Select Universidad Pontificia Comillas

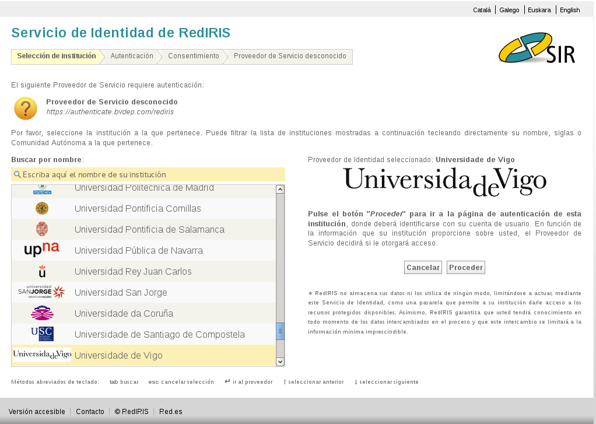[143, 208]
